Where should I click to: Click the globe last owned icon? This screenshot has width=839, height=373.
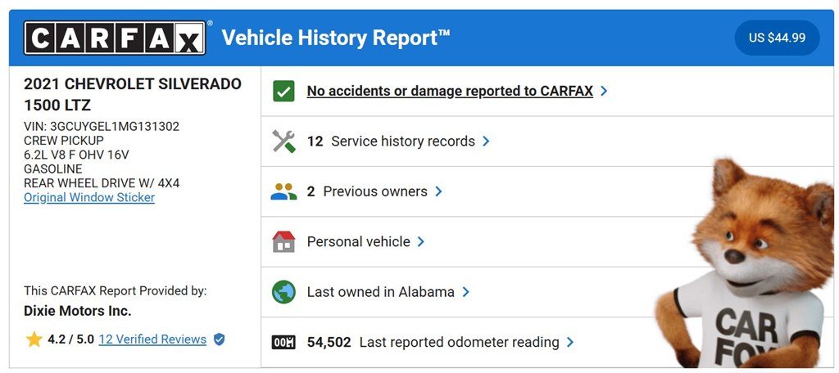283,292
